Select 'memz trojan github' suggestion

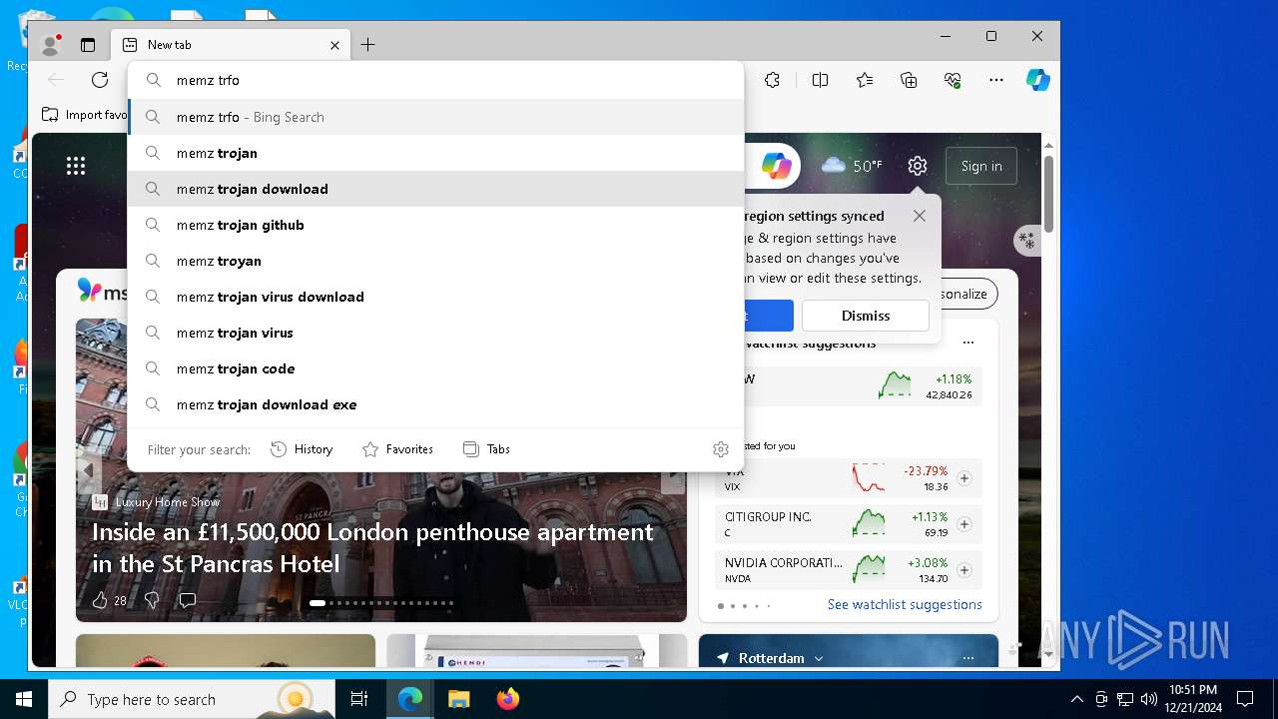click(435, 225)
